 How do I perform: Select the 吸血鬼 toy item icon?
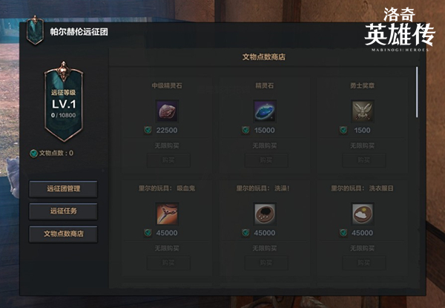pos(168,214)
